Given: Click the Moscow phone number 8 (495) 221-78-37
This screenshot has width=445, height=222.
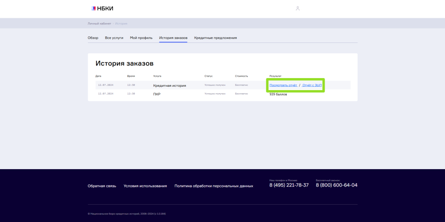Looking at the screenshot, I should 289,185.
